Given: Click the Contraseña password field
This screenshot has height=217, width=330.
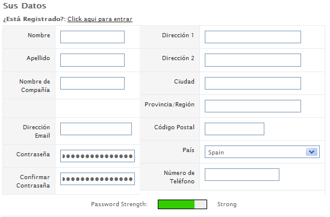Looking at the screenshot, I should 98,156.
